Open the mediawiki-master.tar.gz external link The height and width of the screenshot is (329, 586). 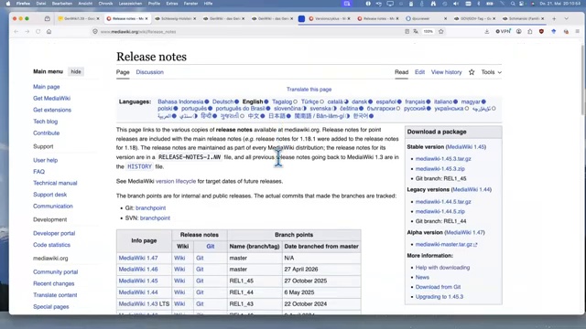(446, 245)
